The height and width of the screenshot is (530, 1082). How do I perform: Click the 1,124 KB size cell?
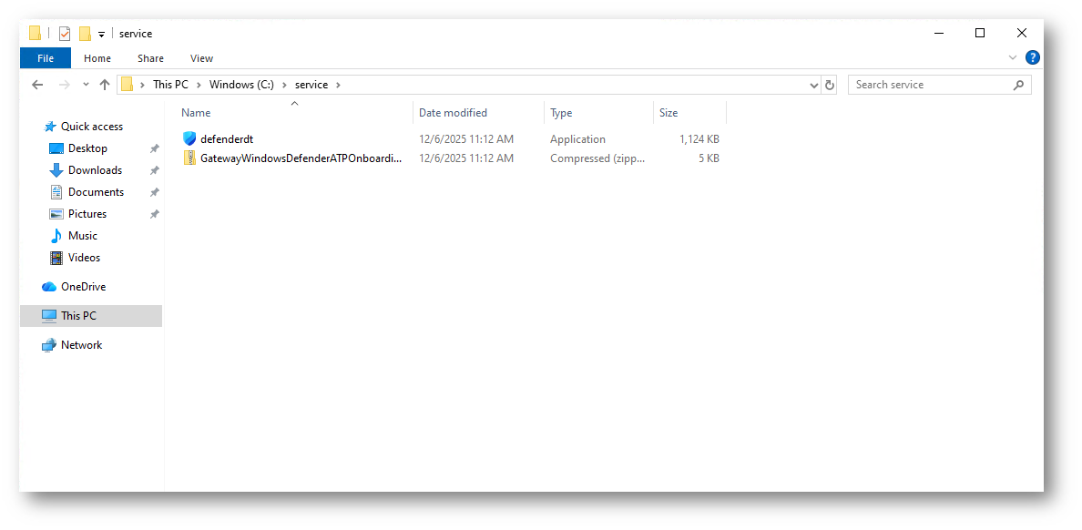[699, 138]
